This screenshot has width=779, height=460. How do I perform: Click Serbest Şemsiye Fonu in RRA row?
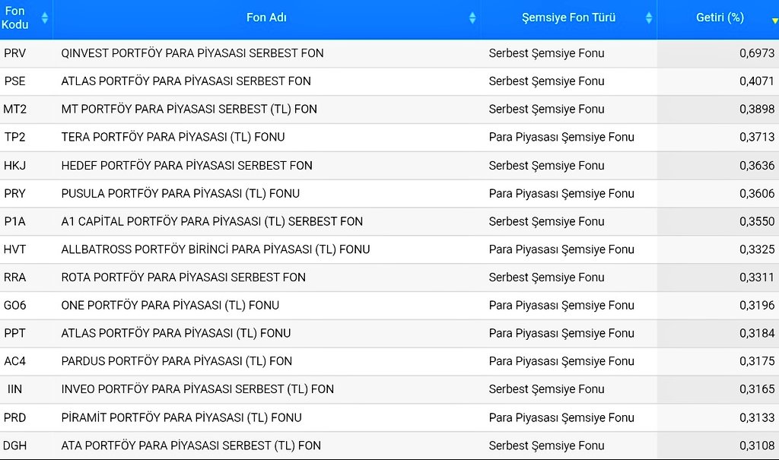point(546,278)
